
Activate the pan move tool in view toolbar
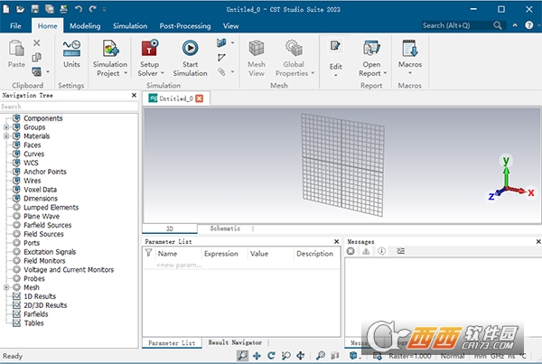(x=257, y=355)
